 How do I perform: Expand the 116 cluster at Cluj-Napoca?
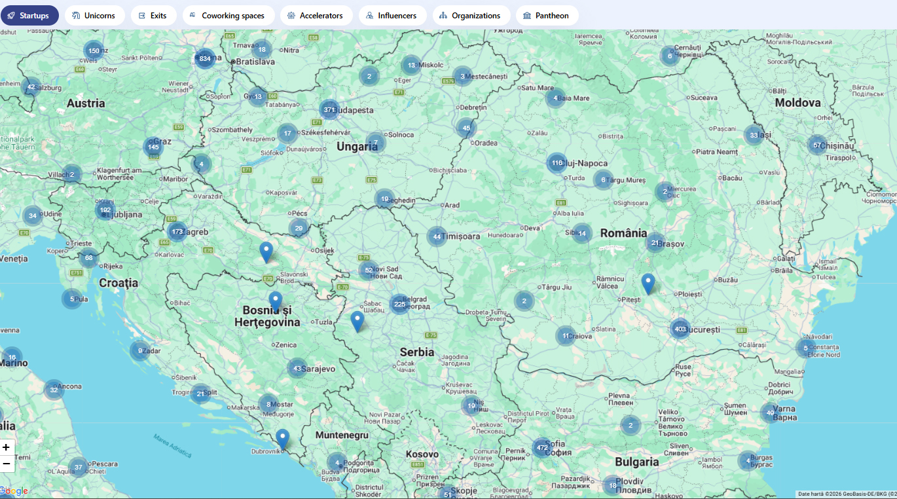point(557,163)
